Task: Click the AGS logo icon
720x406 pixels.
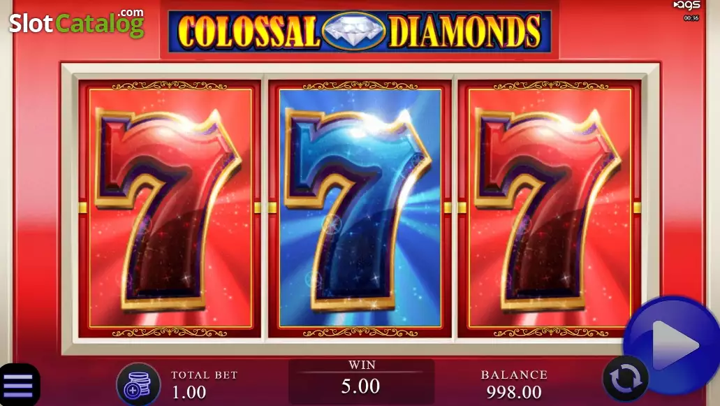Action: coord(687,5)
